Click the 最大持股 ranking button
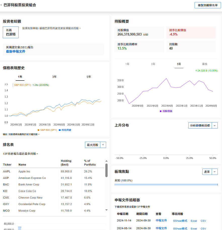The image size is (222, 230). point(93,145)
